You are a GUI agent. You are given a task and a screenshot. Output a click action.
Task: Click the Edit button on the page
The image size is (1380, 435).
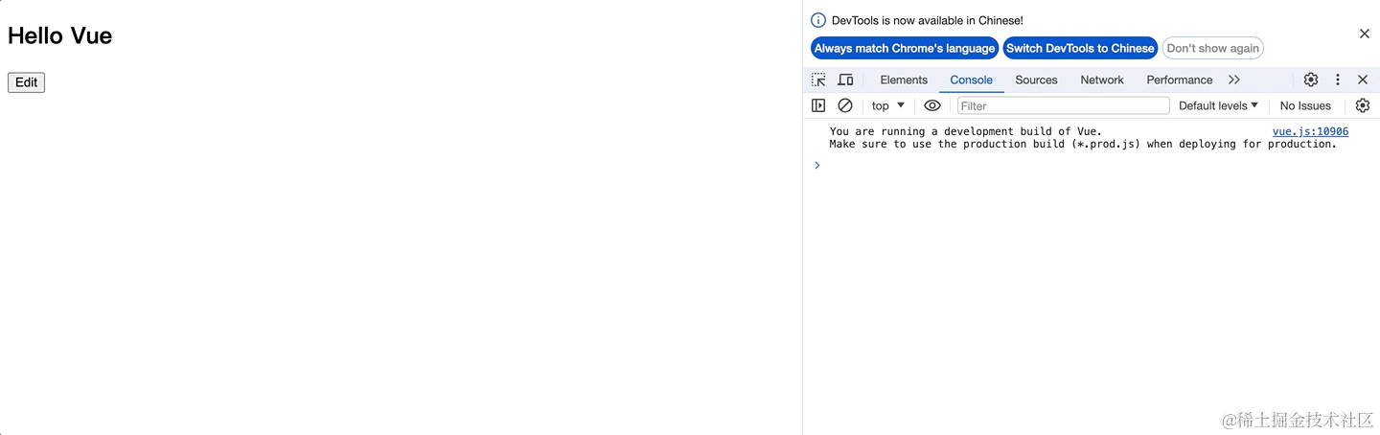pos(26,82)
